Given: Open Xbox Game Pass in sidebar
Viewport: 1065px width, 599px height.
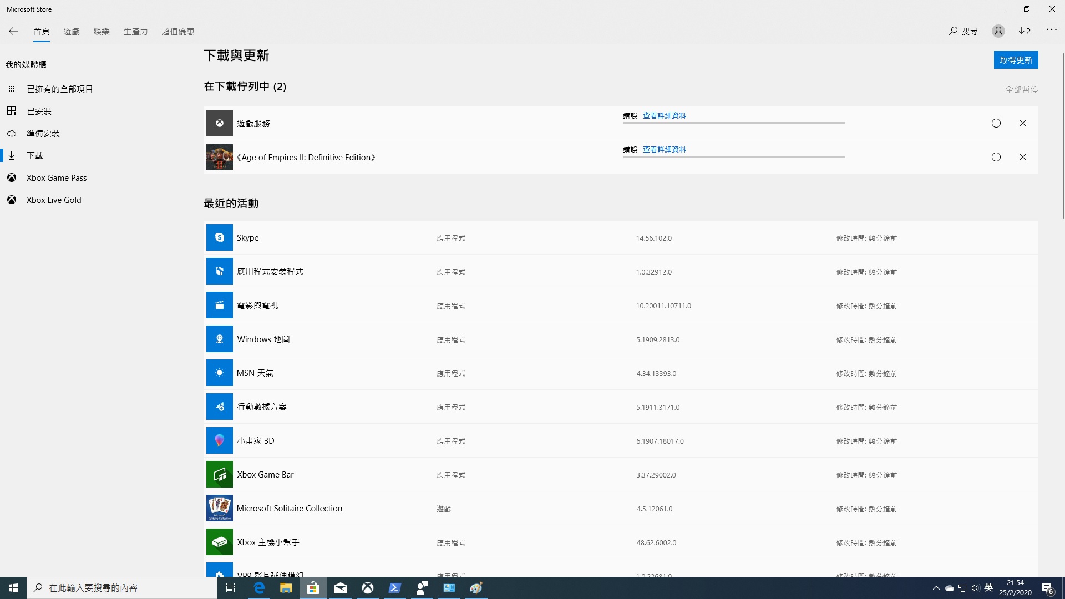Looking at the screenshot, I should 57,177.
